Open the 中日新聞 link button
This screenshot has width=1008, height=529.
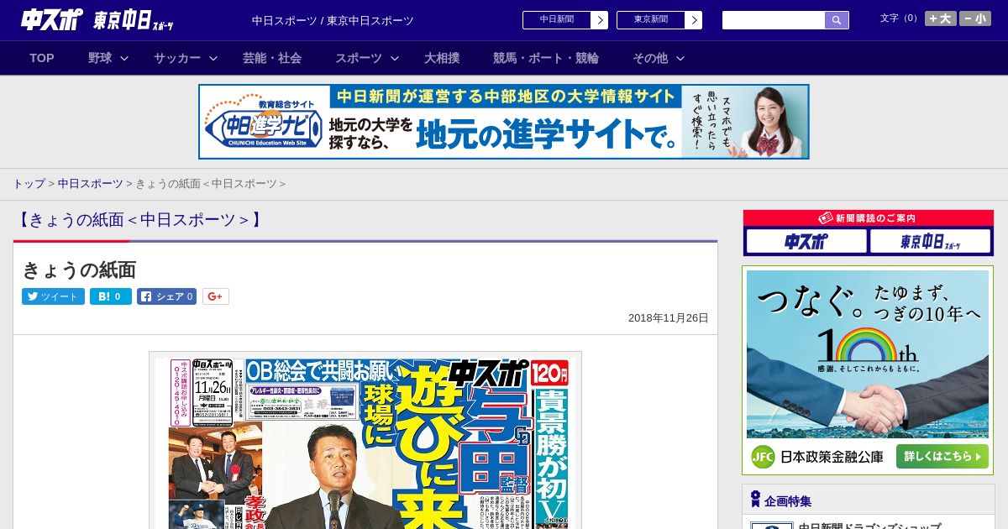(557, 20)
